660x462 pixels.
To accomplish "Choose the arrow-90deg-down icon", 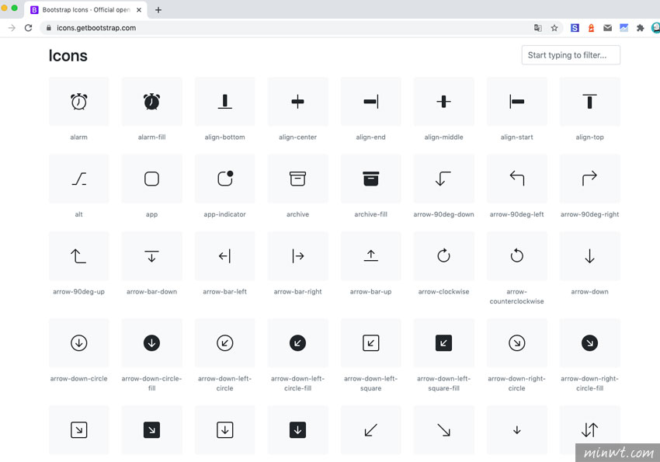I will click(443, 179).
